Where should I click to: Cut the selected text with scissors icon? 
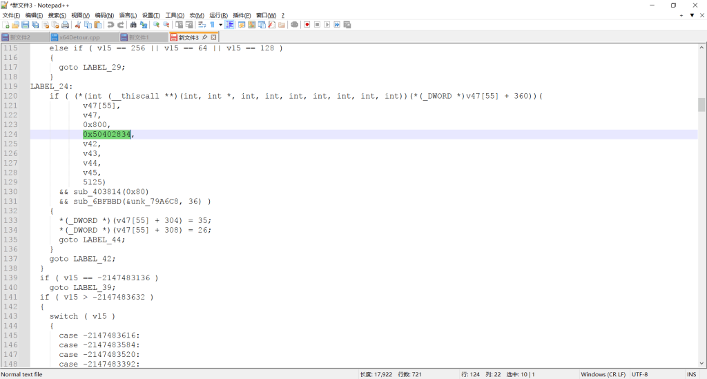77,25
